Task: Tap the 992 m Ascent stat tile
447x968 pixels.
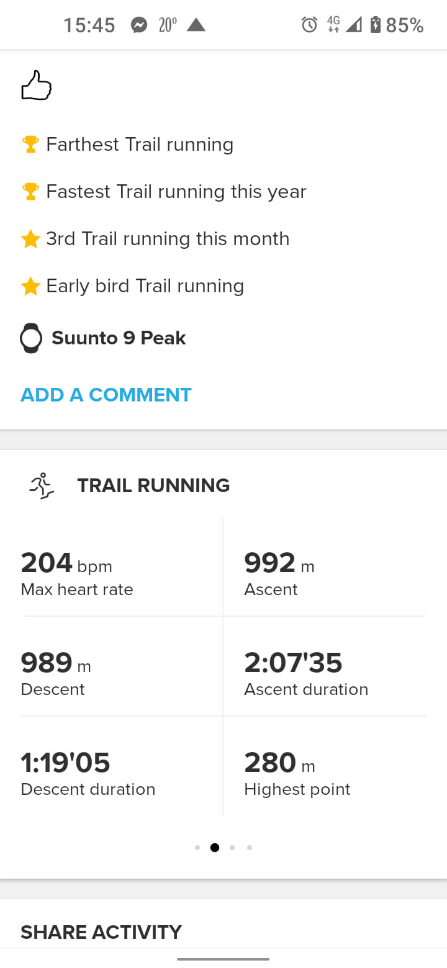Action: [325, 567]
